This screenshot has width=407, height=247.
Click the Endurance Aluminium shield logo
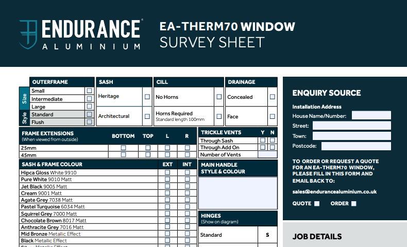pyautogui.click(x=28, y=34)
